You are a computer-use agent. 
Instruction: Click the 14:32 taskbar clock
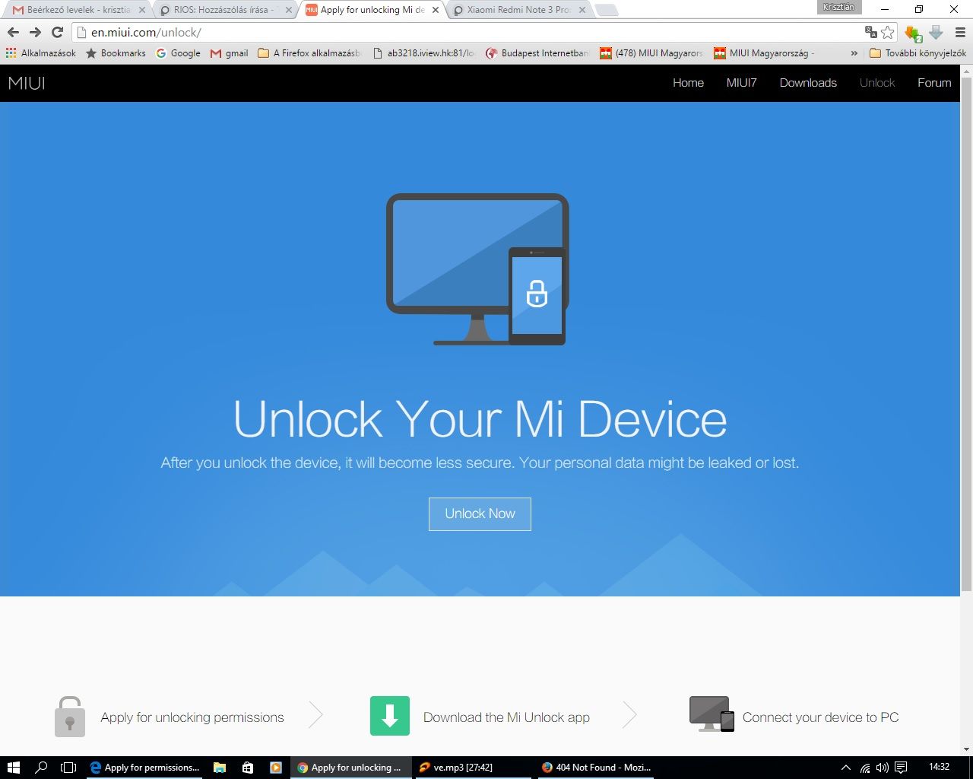pyautogui.click(x=940, y=767)
